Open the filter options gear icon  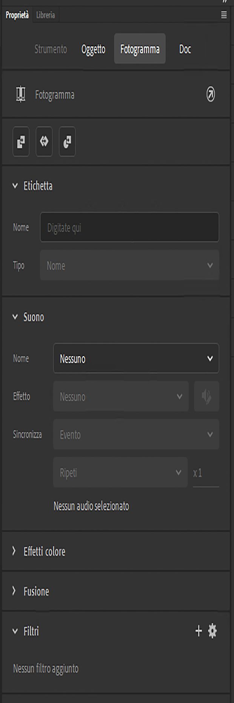[x=212, y=631]
